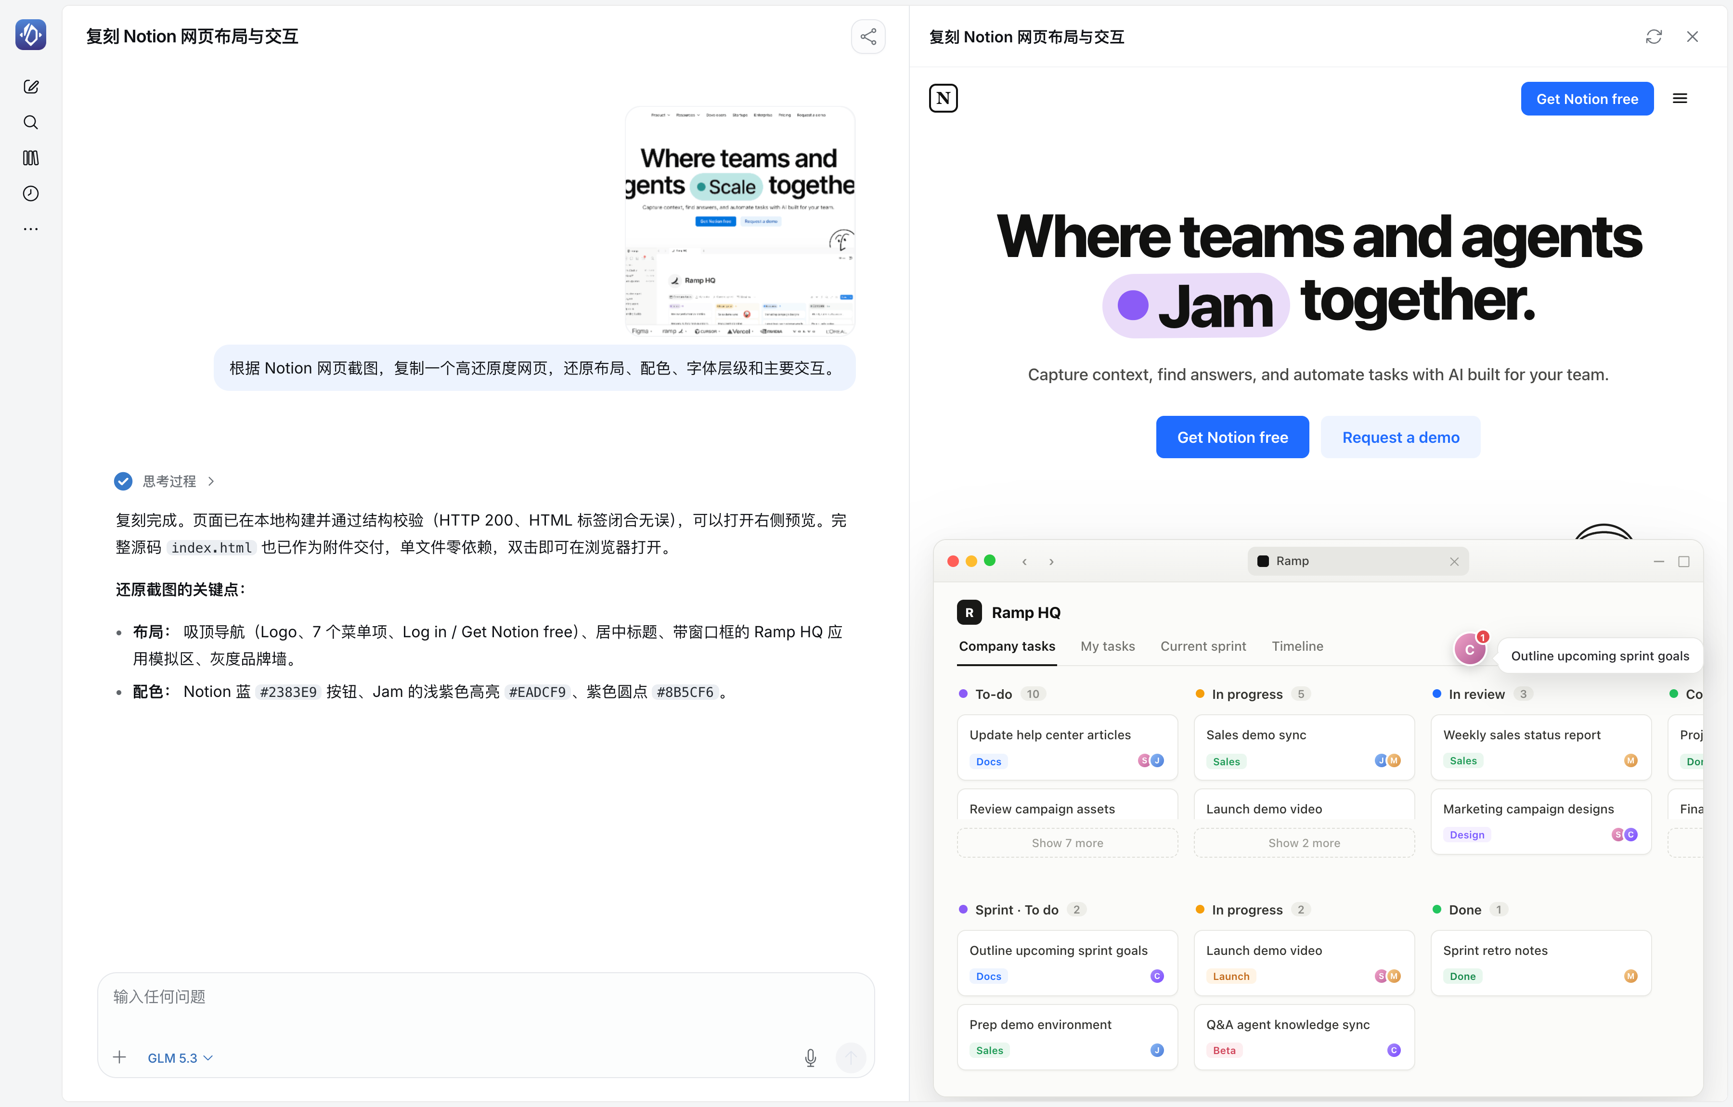The width and height of the screenshot is (1733, 1107).
Task: Click the Notion logo in the preview
Action: 944,99
